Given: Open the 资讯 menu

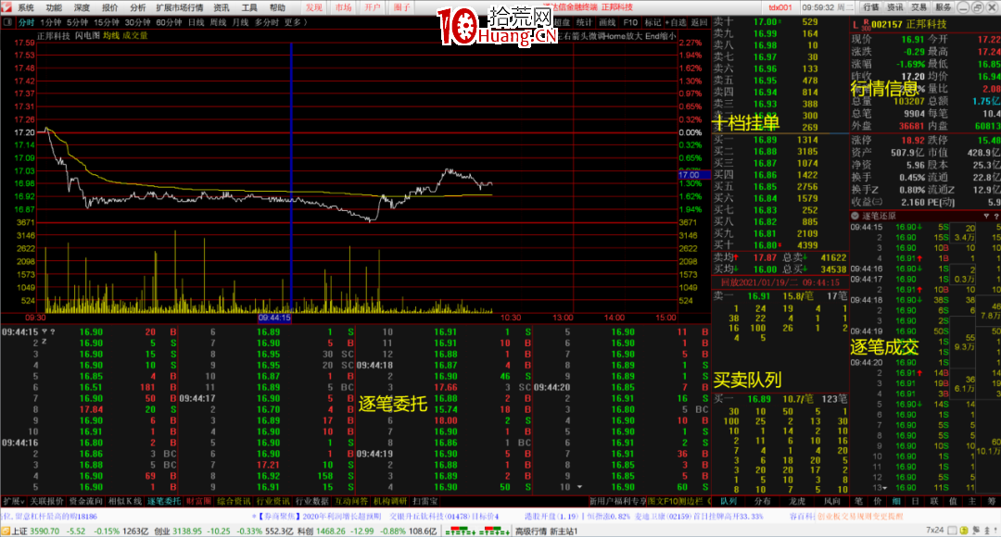Looking at the screenshot, I should pos(222,7).
